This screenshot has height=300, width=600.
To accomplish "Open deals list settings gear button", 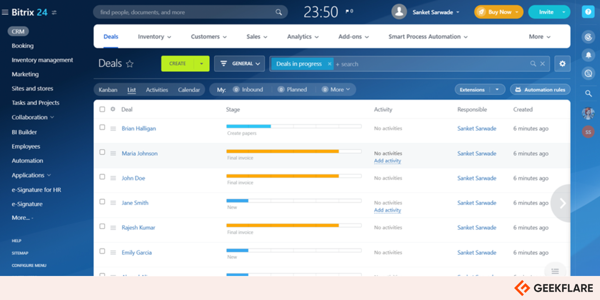I will 562,64.
